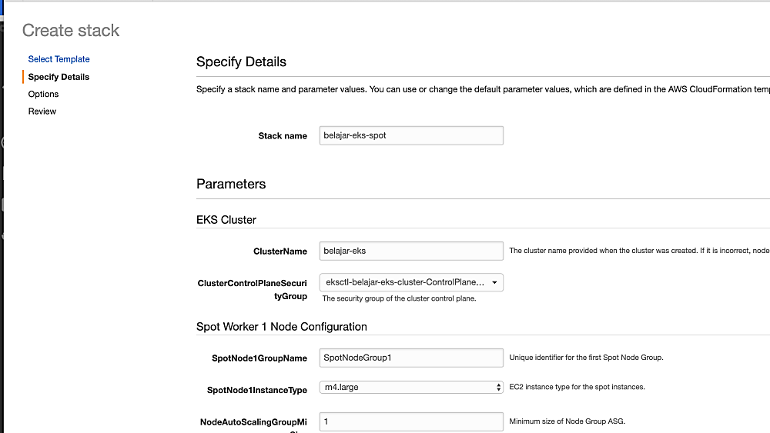
Task: Click the SpotNode1GroupName label
Action: click(259, 358)
